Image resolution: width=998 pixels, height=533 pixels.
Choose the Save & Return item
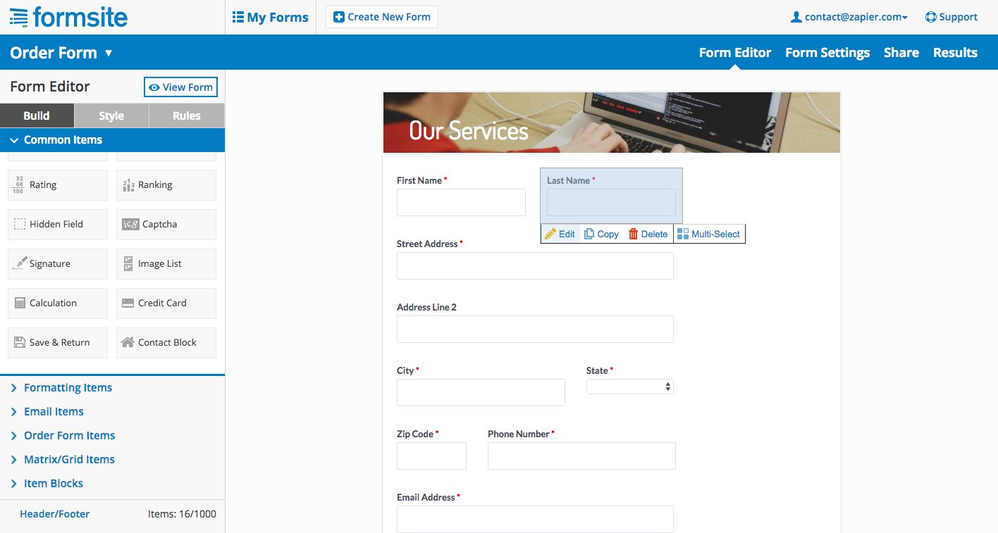click(x=58, y=343)
